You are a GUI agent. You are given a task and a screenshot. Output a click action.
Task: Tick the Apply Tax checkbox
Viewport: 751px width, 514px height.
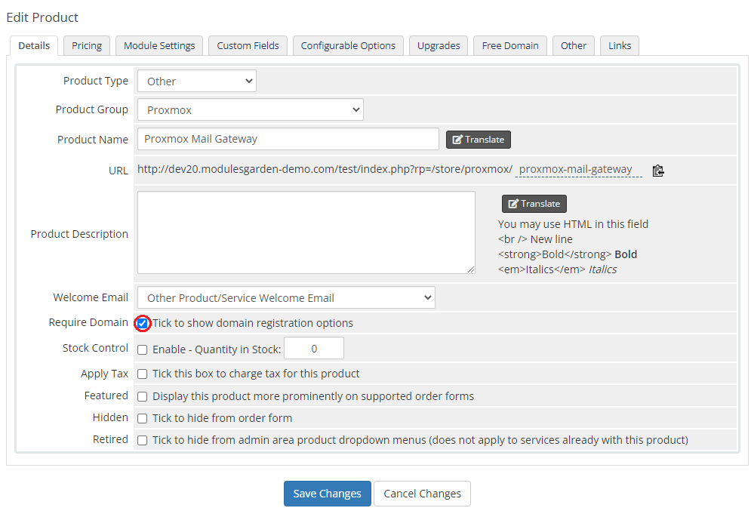tap(142, 374)
